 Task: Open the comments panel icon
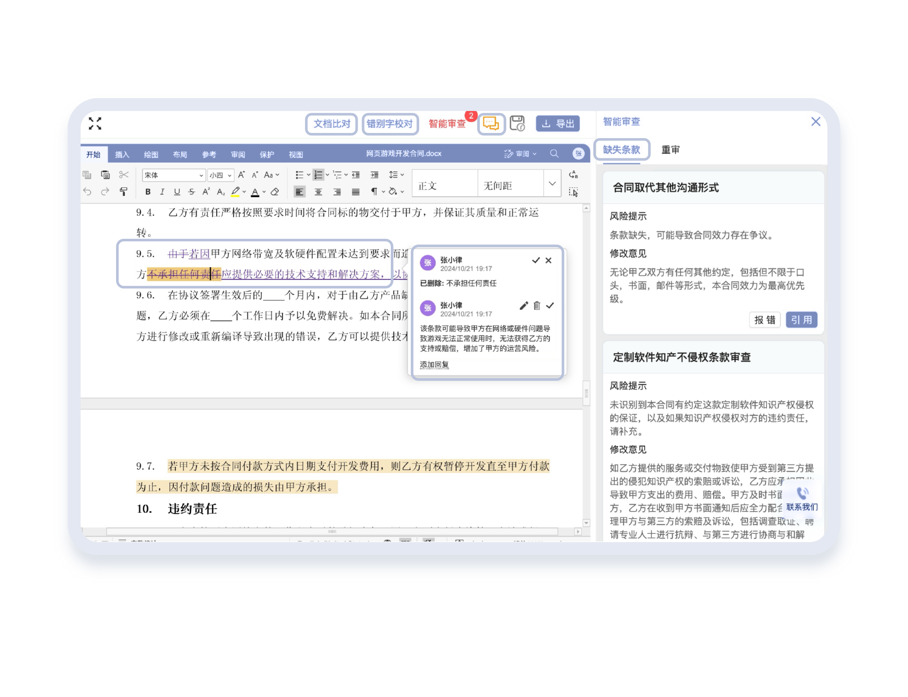click(x=491, y=124)
